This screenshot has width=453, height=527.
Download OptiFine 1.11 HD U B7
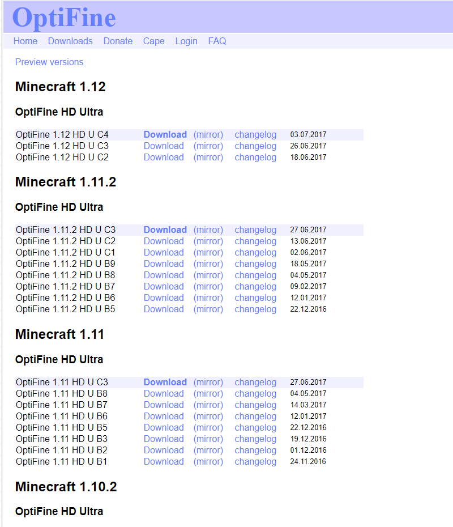164,405
